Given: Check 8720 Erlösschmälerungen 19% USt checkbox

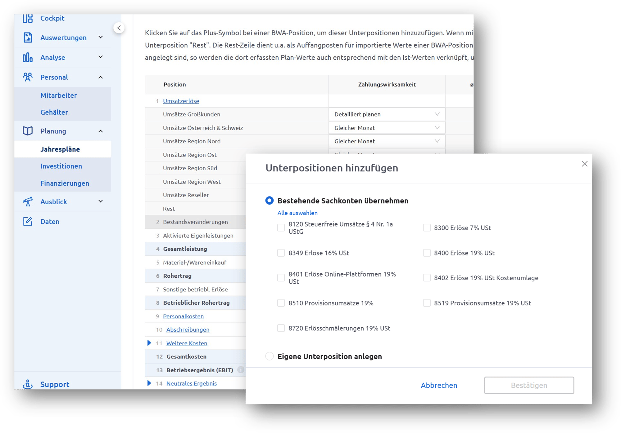Looking at the screenshot, I should pos(281,328).
